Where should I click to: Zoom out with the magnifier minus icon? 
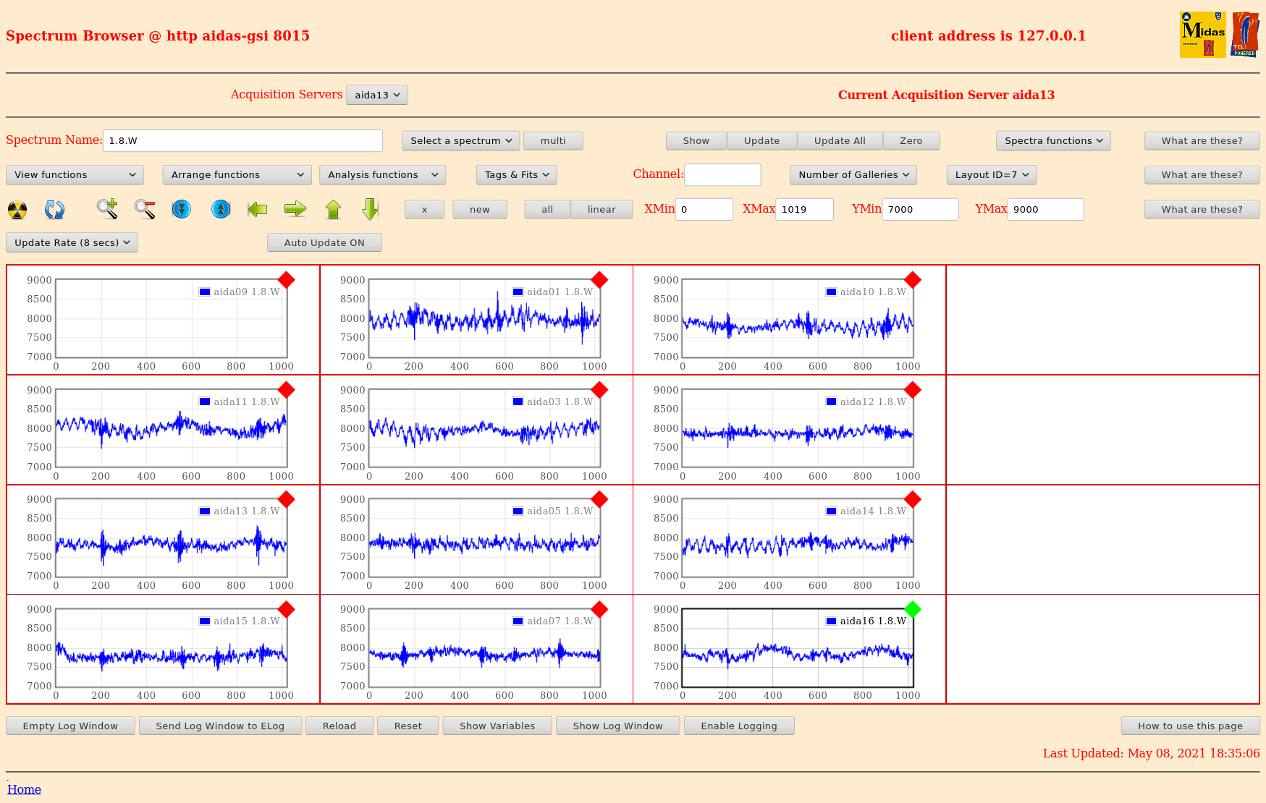pos(145,209)
